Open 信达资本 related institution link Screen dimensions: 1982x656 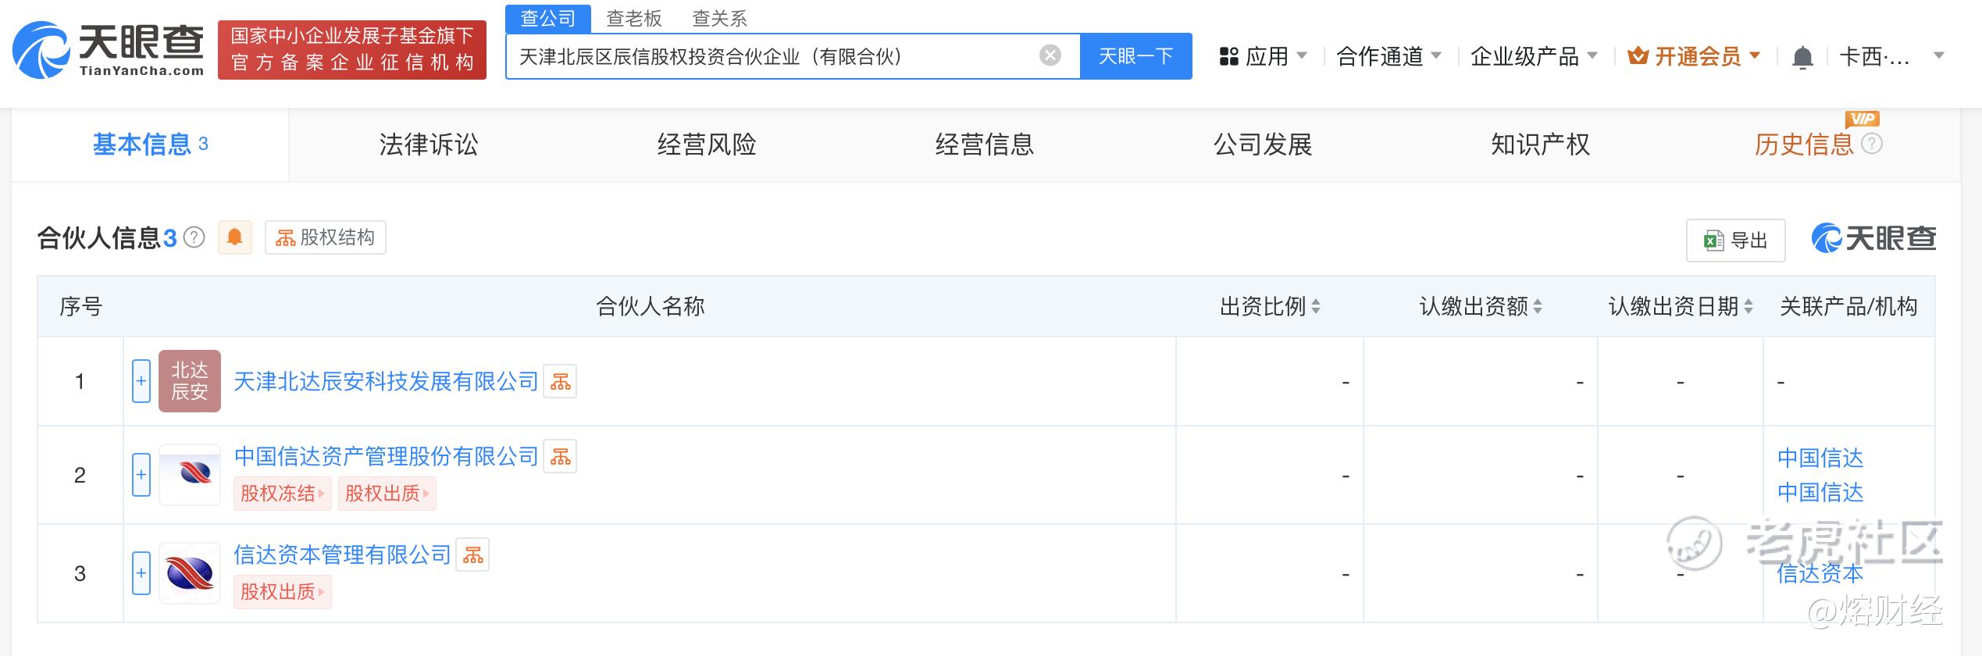pos(1820,574)
